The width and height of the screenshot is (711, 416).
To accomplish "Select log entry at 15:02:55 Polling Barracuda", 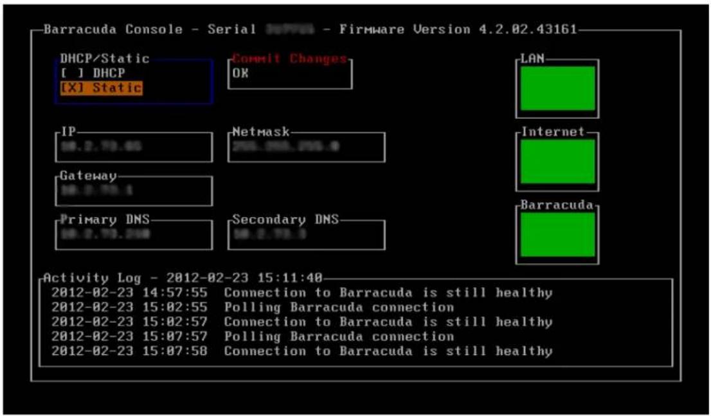I will click(x=252, y=308).
